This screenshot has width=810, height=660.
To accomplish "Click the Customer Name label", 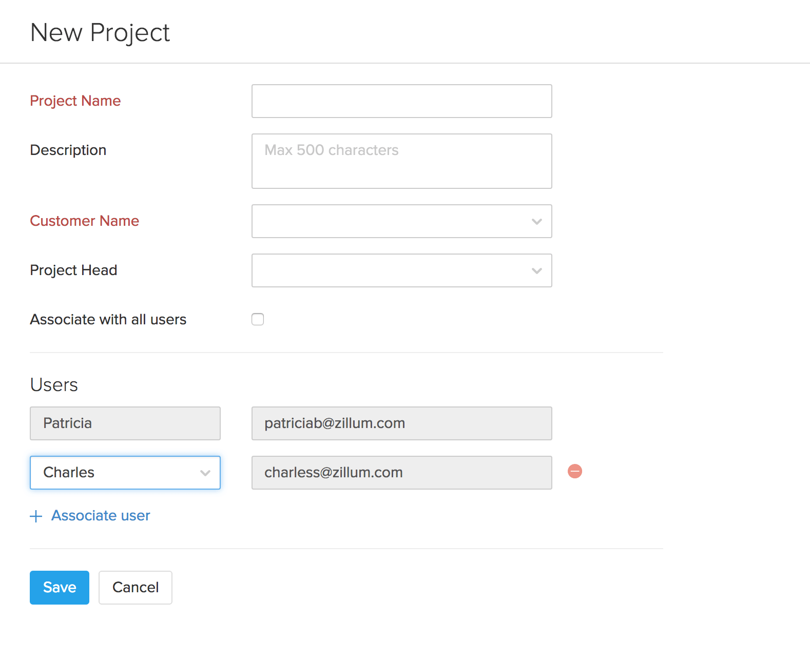I will click(85, 221).
